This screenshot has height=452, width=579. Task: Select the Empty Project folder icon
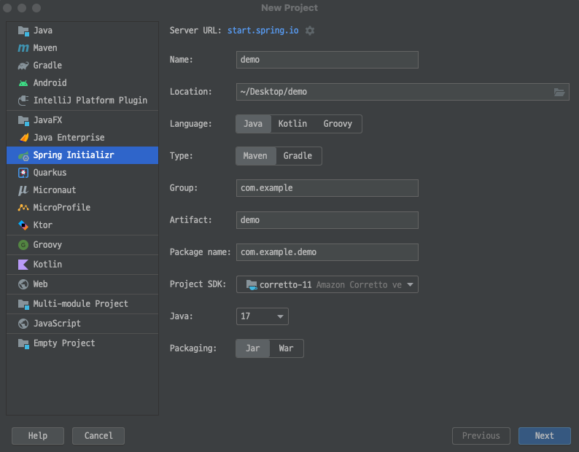(x=23, y=344)
